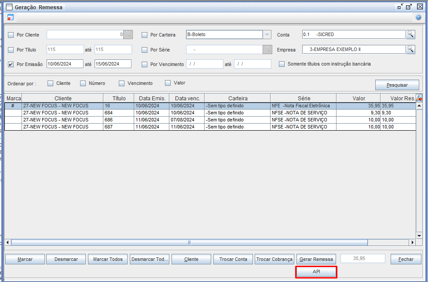Click the Cliente button in bottom row
Screen dimensions: 428x282
click(191, 259)
